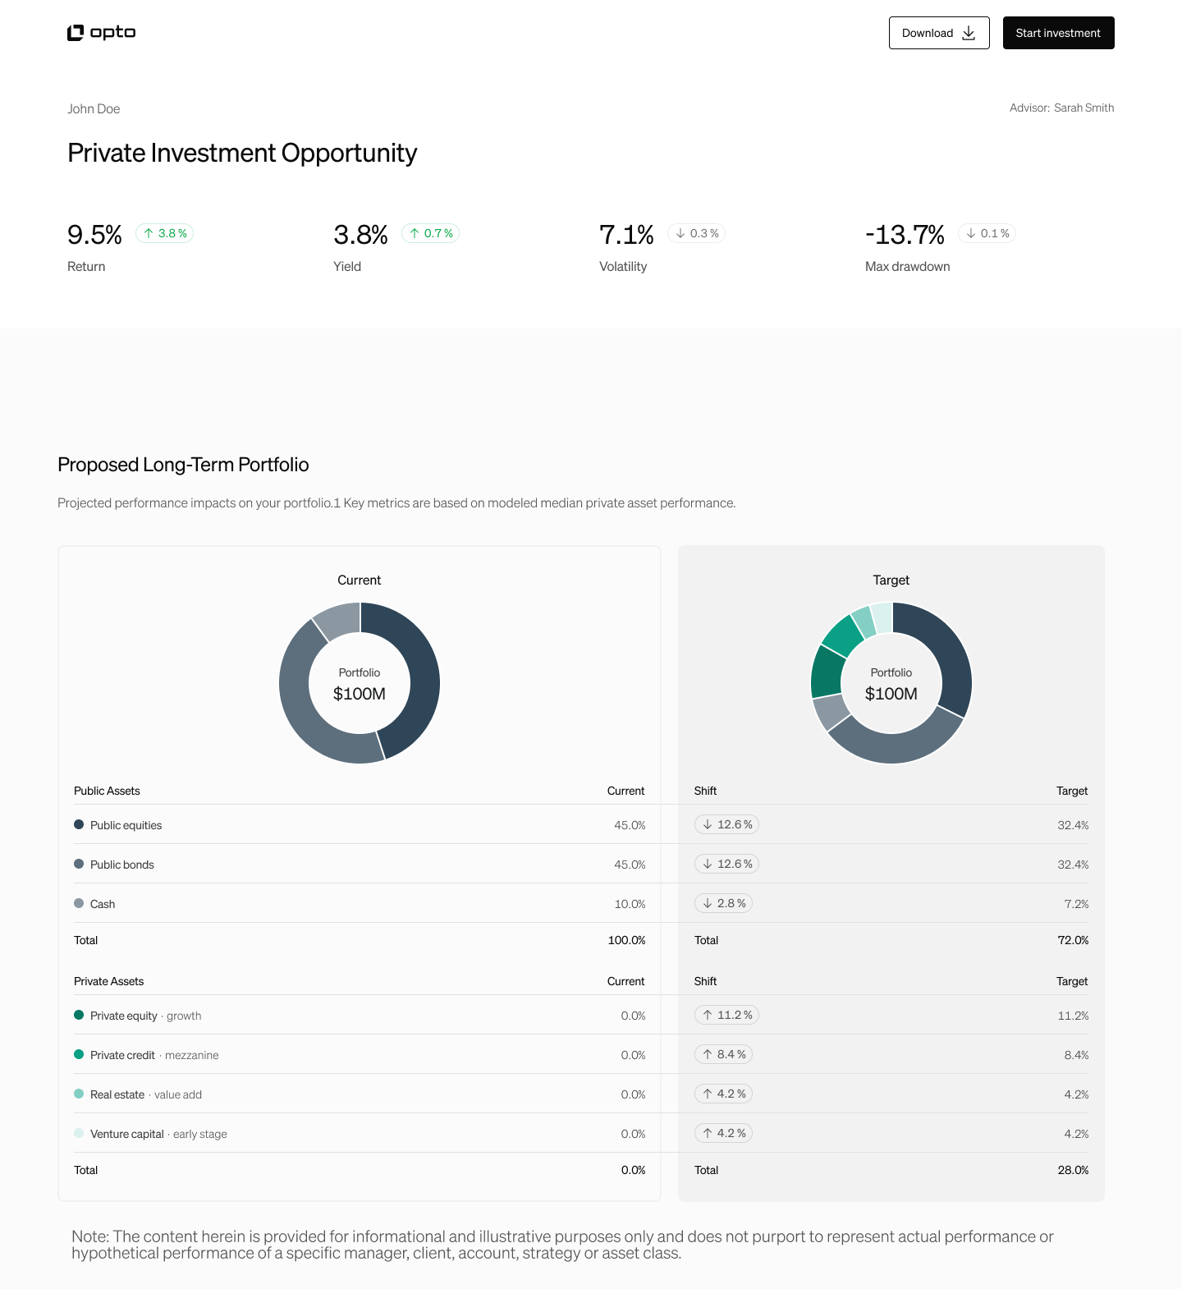
Task: Click the Max drawdown 0.1% badge
Action: (x=987, y=233)
